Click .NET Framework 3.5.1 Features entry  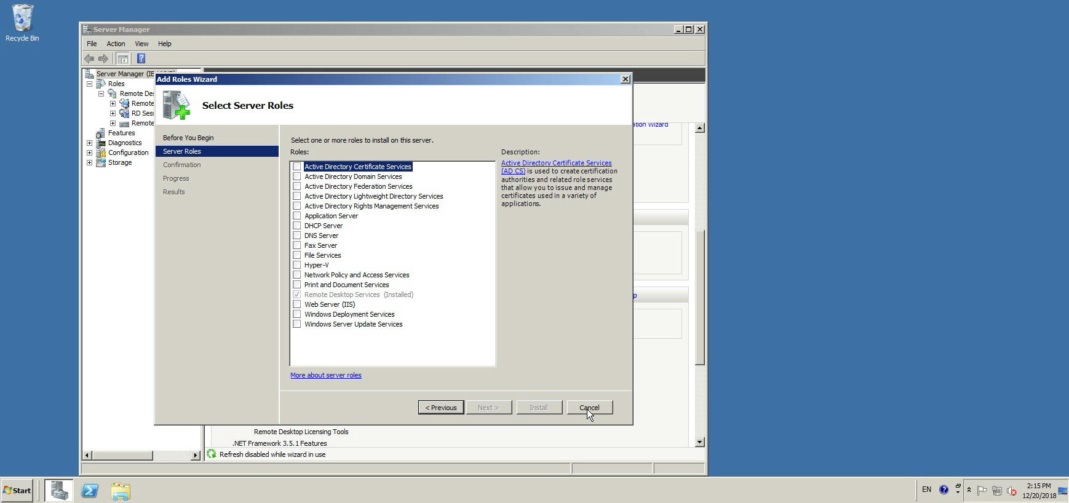pos(279,443)
